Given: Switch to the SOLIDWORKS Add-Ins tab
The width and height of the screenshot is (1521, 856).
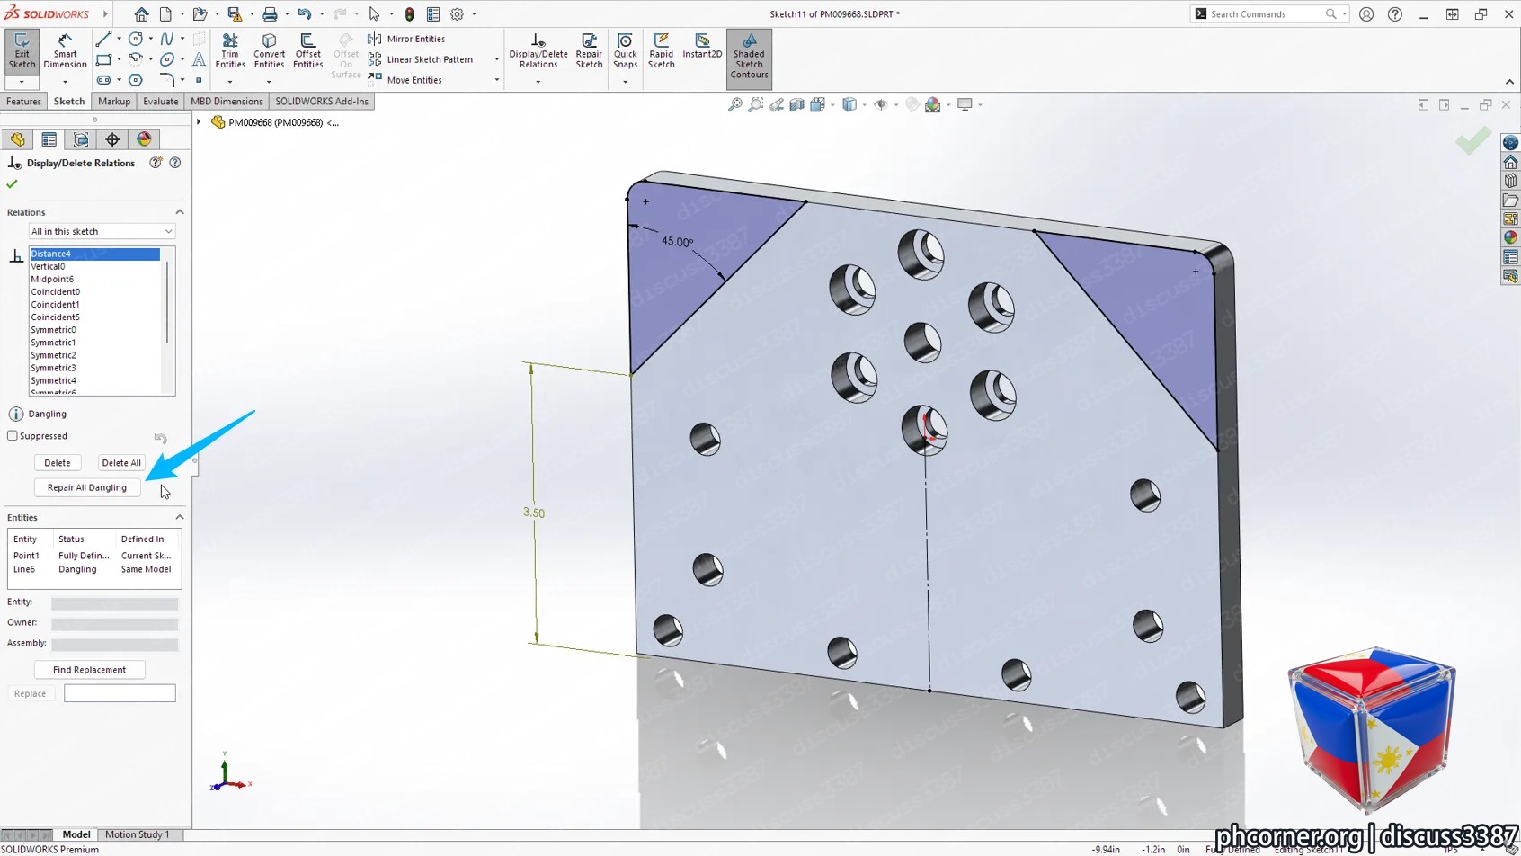Looking at the screenshot, I should (322, 102).
